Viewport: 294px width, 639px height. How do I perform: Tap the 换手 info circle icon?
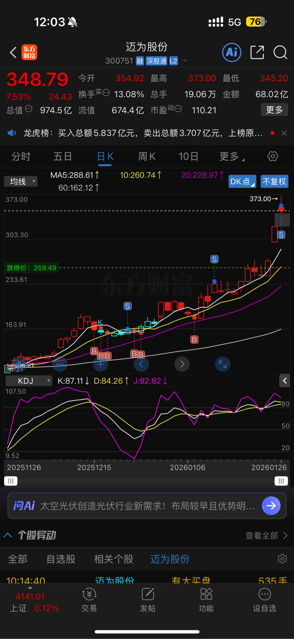(106, 93)
